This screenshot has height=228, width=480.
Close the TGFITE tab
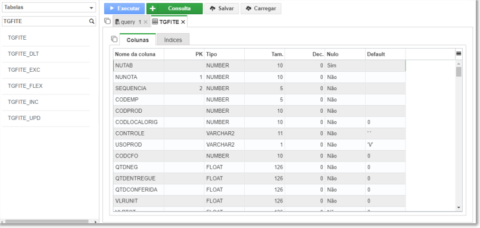pos(183,22)
